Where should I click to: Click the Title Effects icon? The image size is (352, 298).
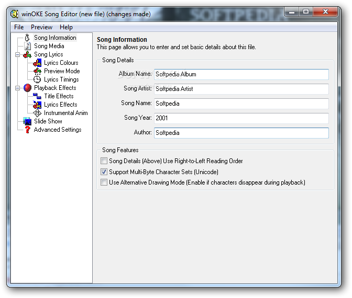tap(37, 96)
